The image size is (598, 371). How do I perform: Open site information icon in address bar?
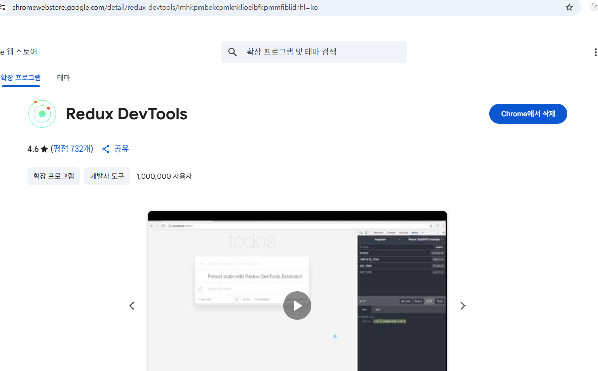tap(3, 7)
